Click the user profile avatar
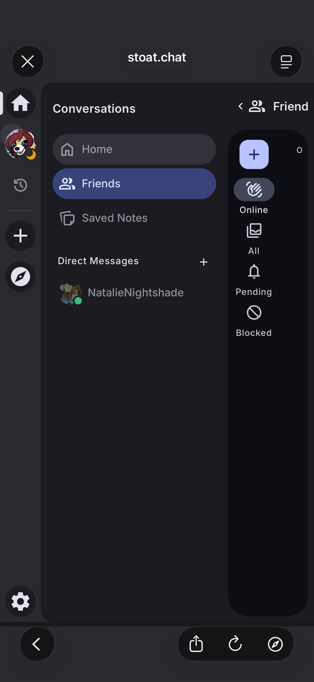This screenshot has width=314, height=682. [20, 144]
